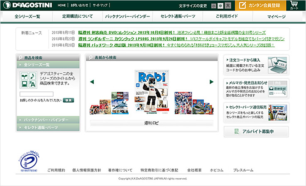Click the order code computer icon
Image resolution: width=306 pixels, height=186 pixels.
point(277,65)
